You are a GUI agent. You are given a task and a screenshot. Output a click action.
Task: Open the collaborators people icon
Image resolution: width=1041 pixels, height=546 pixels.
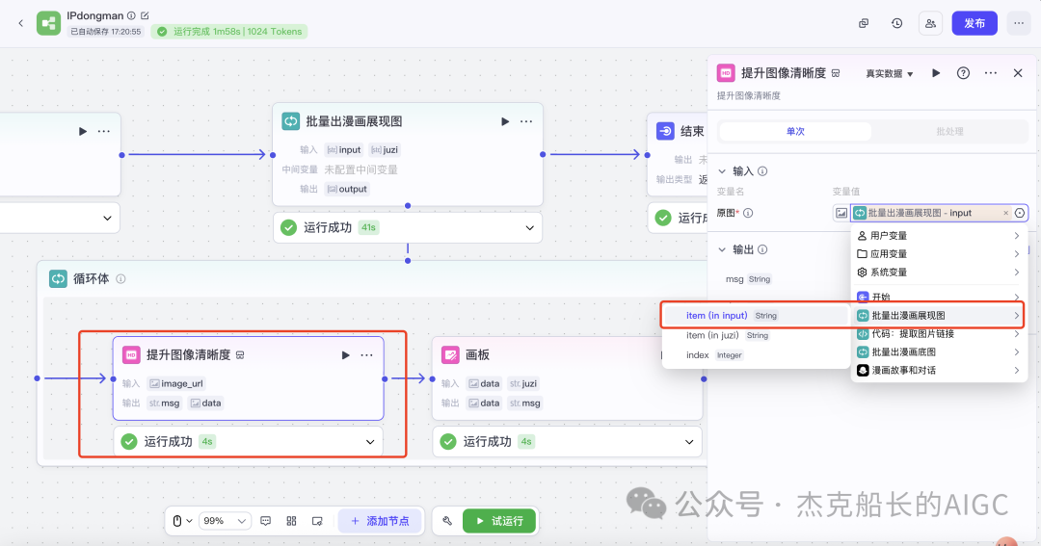click(931, 23)
